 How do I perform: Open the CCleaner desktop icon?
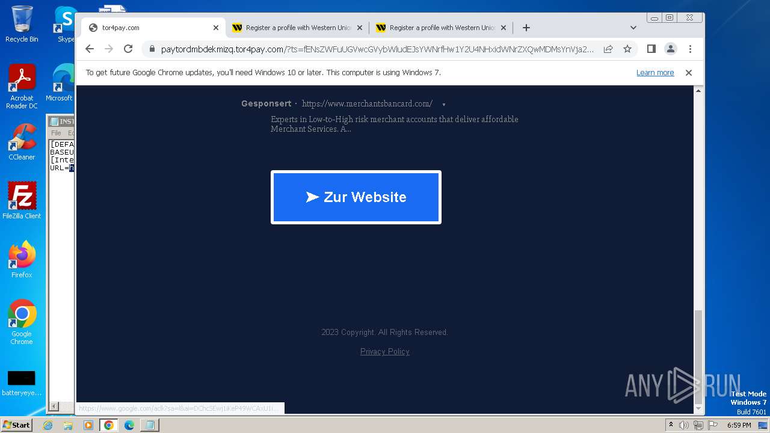[22, 142]
